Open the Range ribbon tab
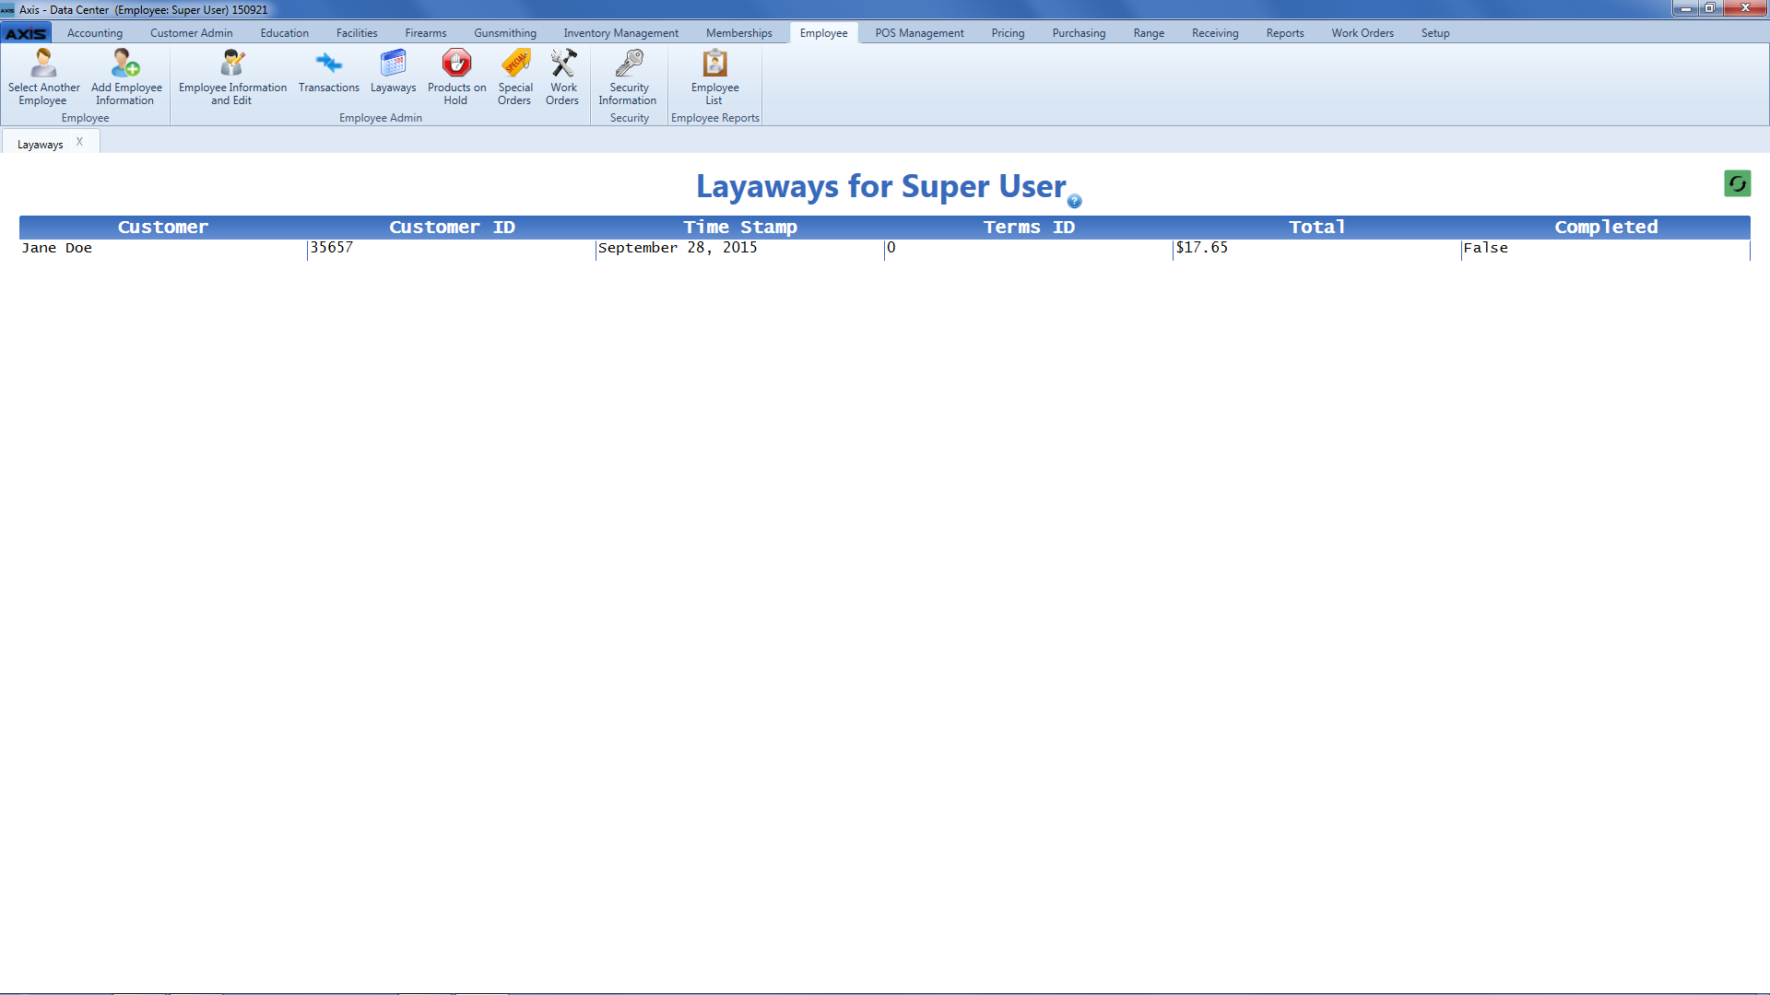Image resolution: width=1770 pixels, height=995 pixels. click(x=1150, y=33)
